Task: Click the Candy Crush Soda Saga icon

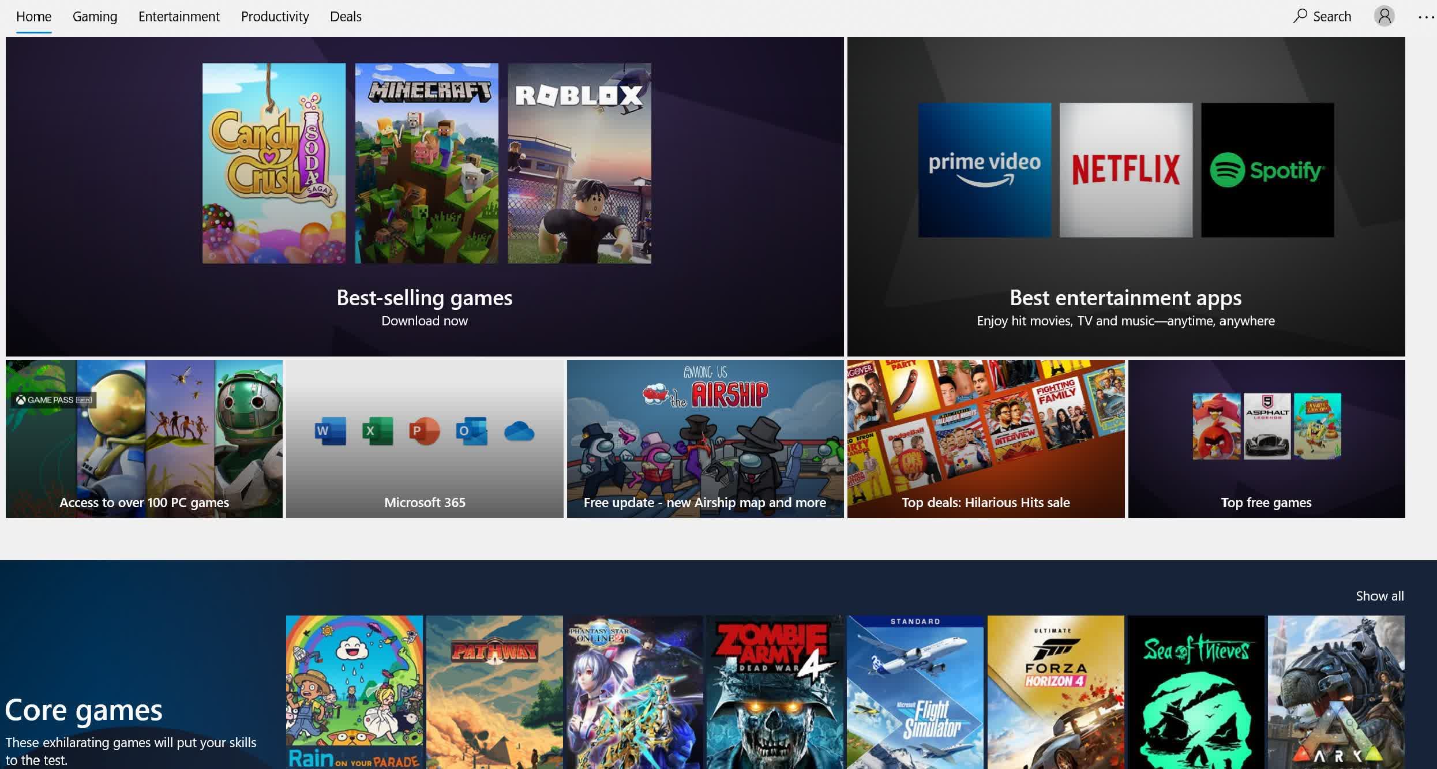Action: (273, 164)
